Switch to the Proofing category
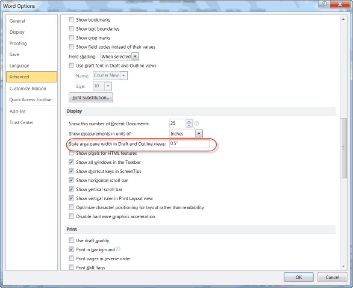This screenshot has width=353, height=288. coord(18,43)
